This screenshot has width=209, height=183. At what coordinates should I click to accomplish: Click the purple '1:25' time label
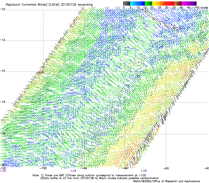click(x=3, y=171)
